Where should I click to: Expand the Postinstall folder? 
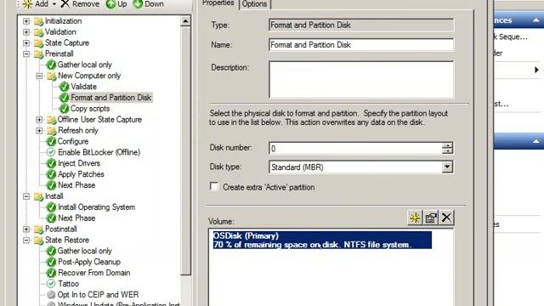click(26, 229)
